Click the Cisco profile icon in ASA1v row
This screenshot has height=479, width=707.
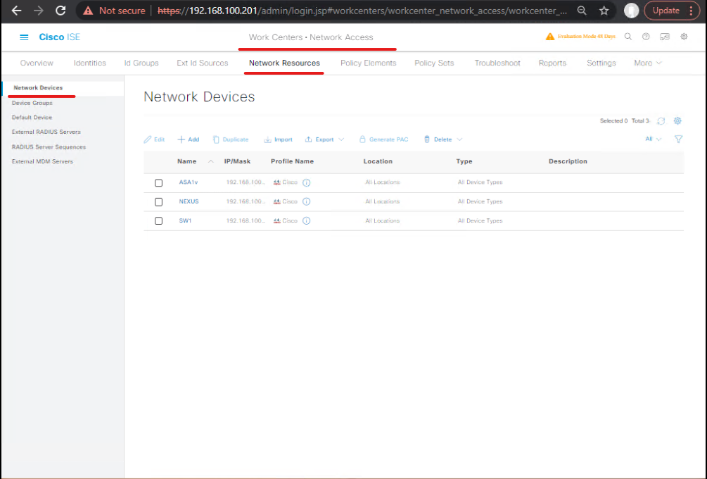(277, 182)
